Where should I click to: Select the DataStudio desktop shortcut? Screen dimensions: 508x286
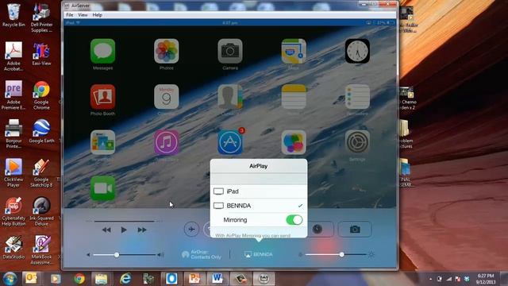point(13,247)
